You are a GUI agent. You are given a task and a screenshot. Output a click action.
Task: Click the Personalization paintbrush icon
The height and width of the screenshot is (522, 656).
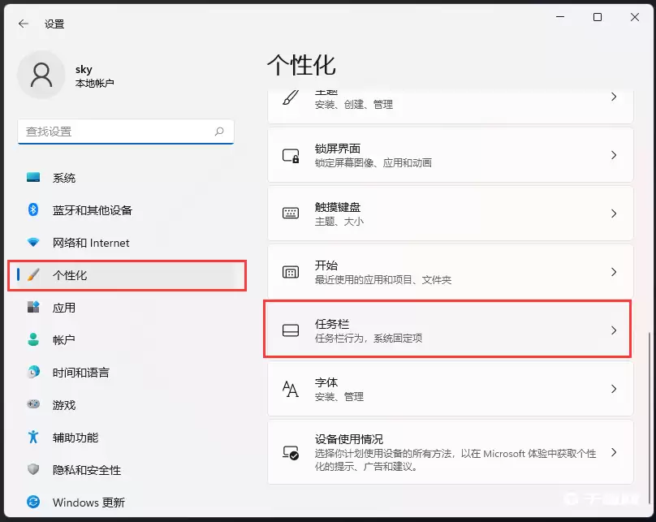(x=33, y=275)
